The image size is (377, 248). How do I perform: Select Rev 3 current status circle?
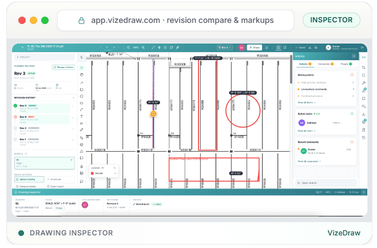tap(15, 106)
